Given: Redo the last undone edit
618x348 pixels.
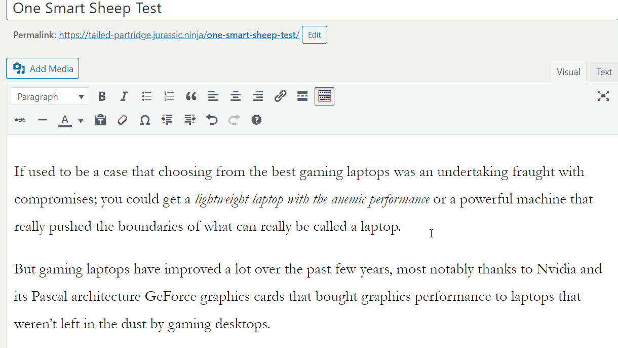Looking at the screenshot, I should pyautogui.click(x=234, y=120).
